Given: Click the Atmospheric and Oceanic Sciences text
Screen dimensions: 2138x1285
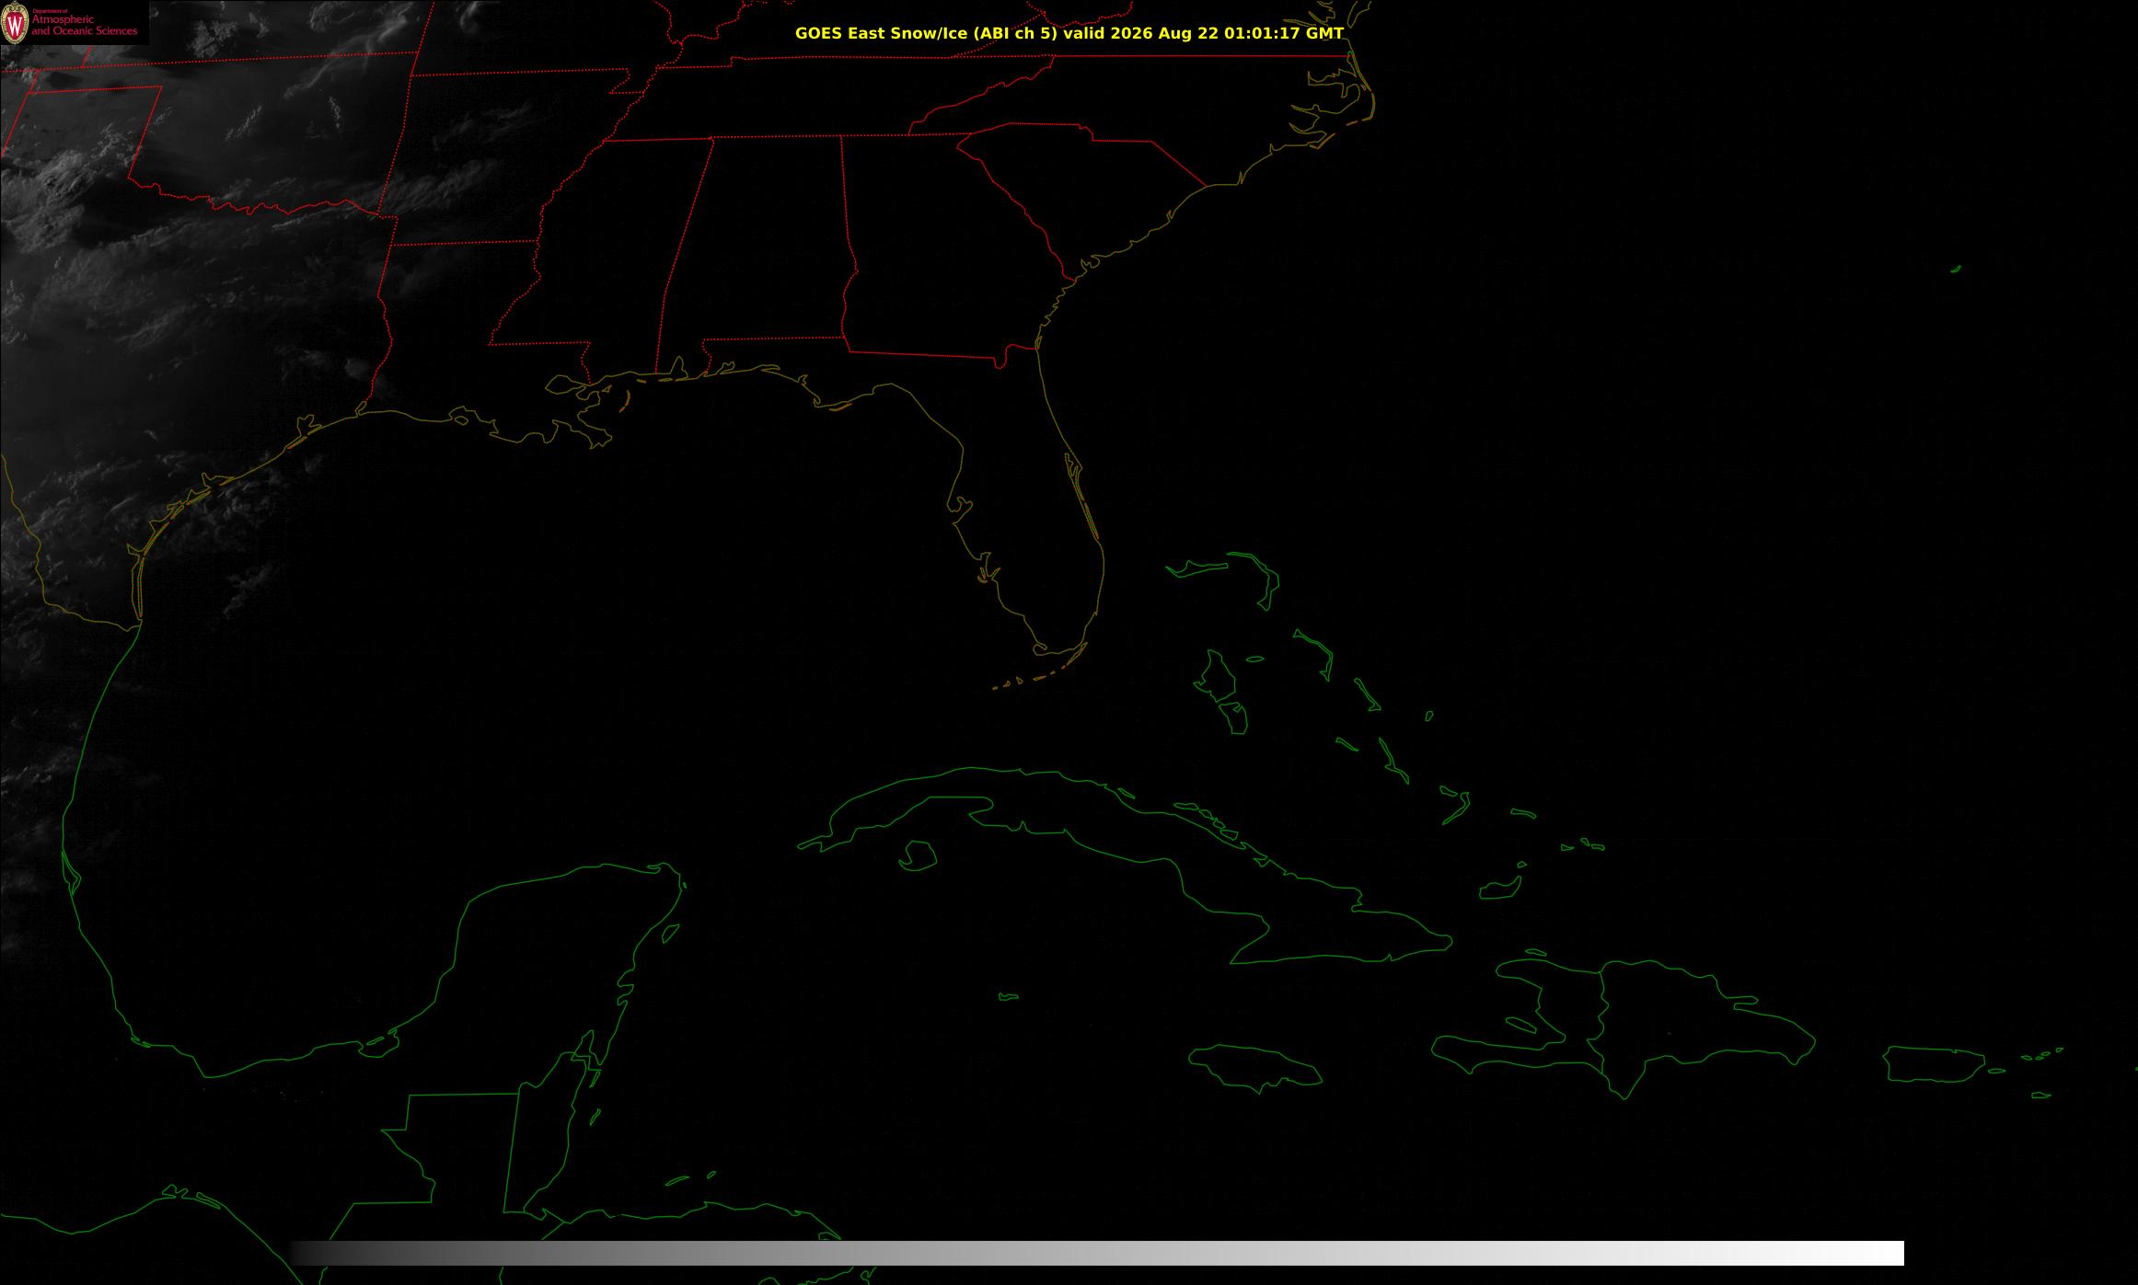Looking at the screenshot, I should coord(85,25).
